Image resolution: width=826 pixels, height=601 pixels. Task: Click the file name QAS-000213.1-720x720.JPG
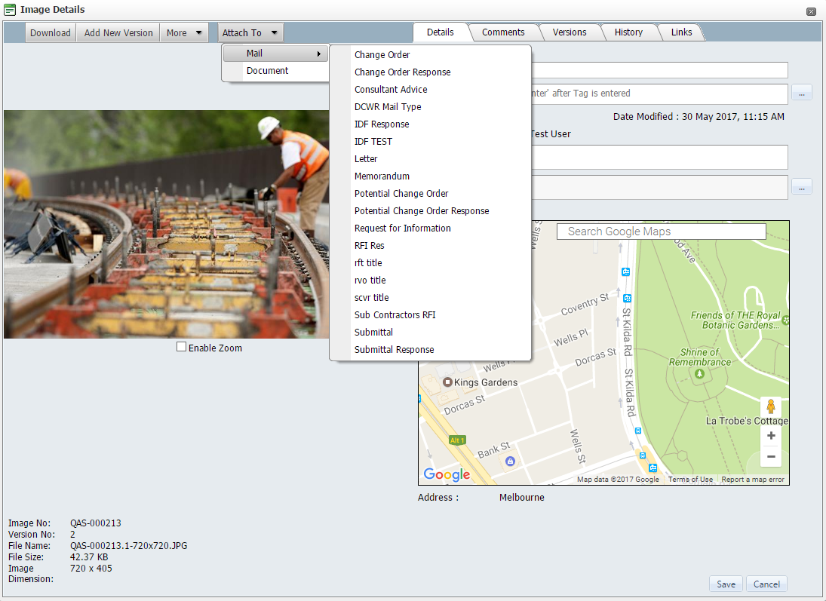128,546
